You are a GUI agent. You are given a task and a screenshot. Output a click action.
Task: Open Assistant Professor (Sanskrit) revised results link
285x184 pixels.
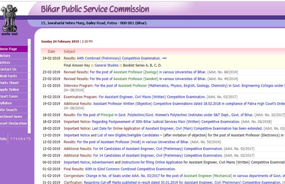[148, 79]
